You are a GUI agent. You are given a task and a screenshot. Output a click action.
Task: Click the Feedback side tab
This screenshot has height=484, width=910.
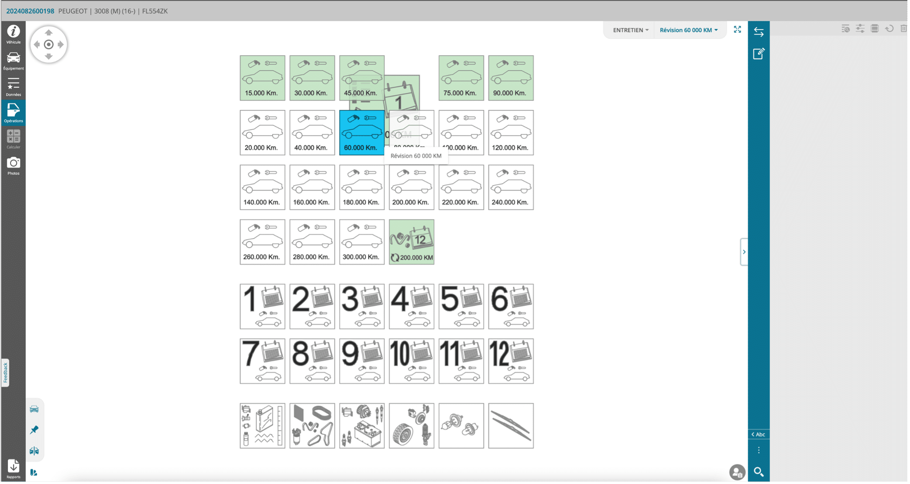5,373
